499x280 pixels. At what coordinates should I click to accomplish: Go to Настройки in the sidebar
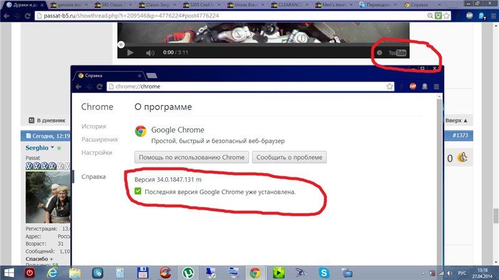pyautogui.click(x=97, y=152)
